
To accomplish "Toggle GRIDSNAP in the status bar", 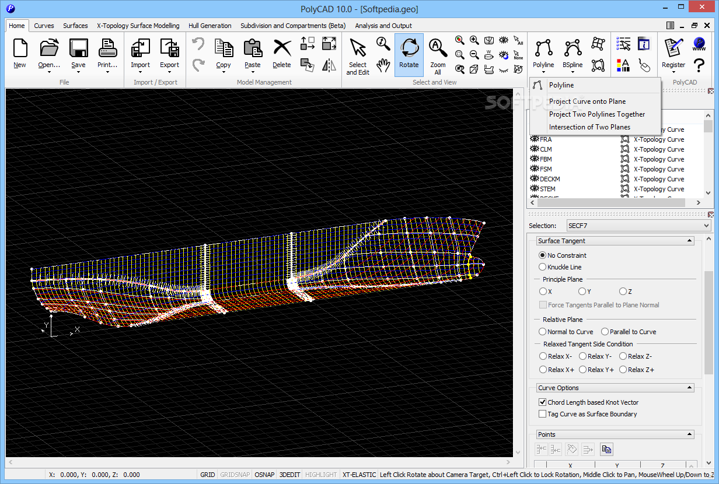I will point(235,475).
